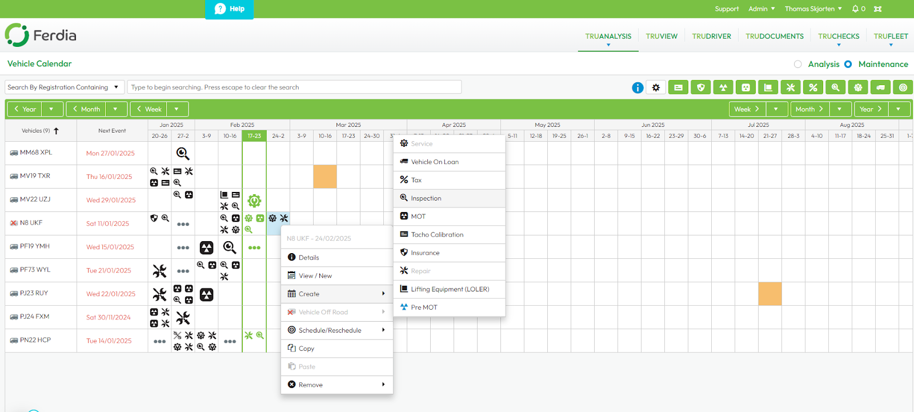914x412 pixels.
Task: Click the large MOT icon in PJ23 RUY row
Action: click(x=206, y=294)
